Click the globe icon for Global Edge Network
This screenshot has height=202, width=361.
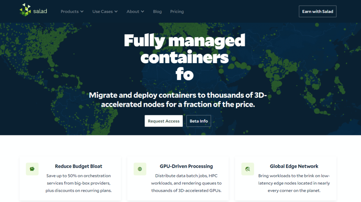[247, 169]
